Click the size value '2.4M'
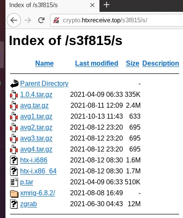 [x=133, y=105]
